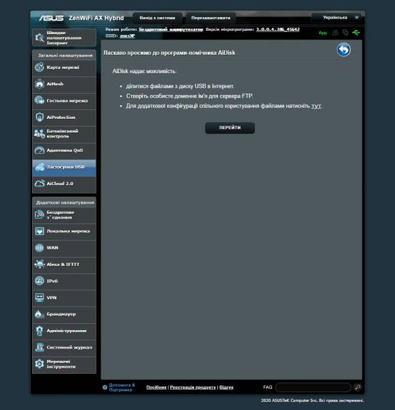Open AiProtection menu item
The width and height of the screenshot is (395, 410).
click(x=64, y=117)
